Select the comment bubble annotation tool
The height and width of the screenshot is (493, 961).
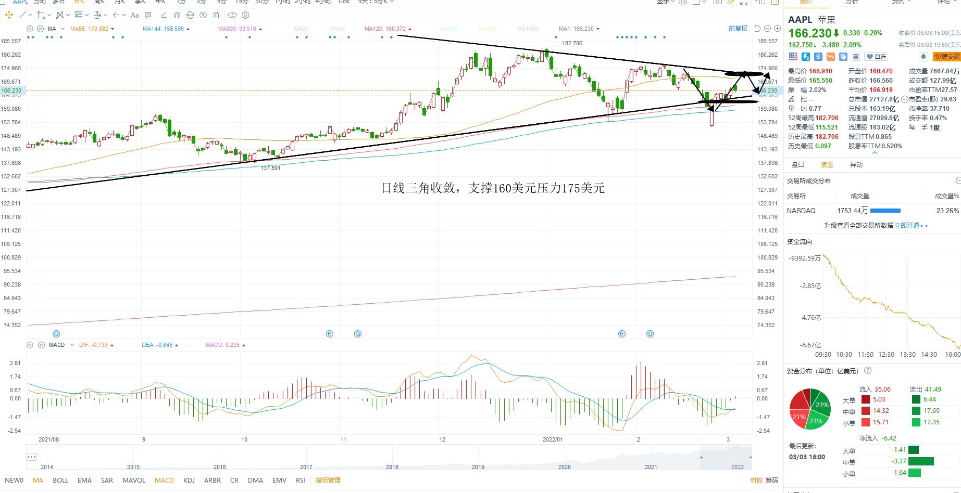(x=148, y=15)
